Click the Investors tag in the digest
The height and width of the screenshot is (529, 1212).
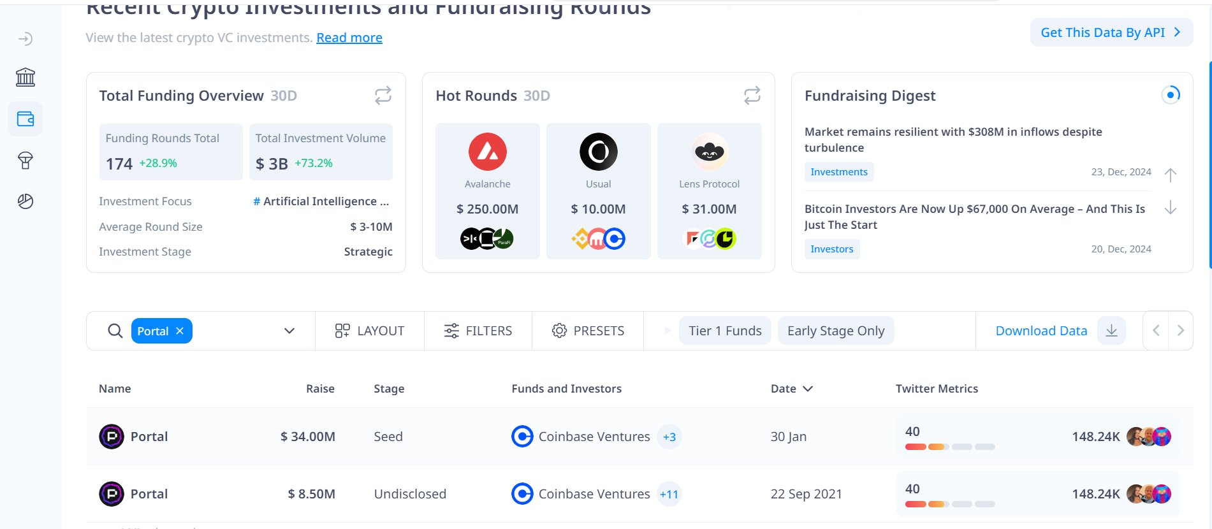point(832,249)
